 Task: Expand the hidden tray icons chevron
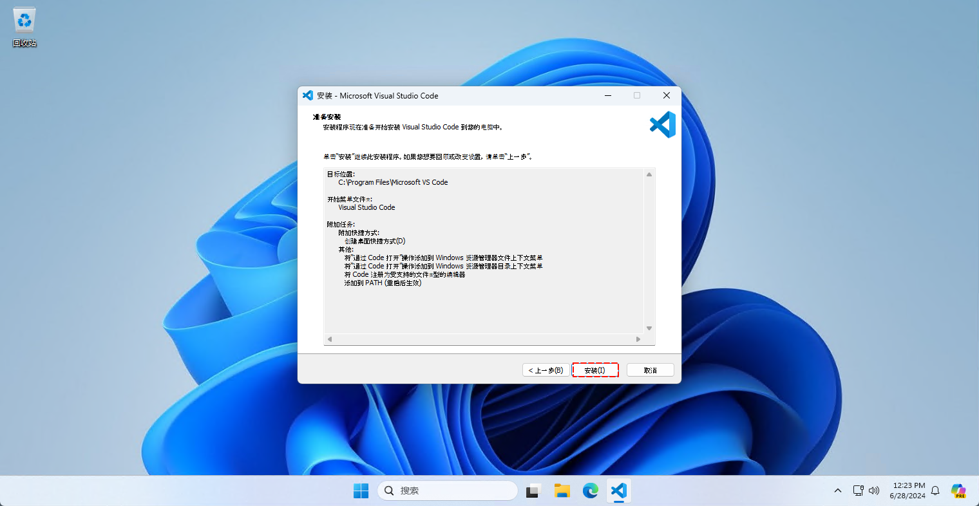pyautogui.click(x=837, y=491)
